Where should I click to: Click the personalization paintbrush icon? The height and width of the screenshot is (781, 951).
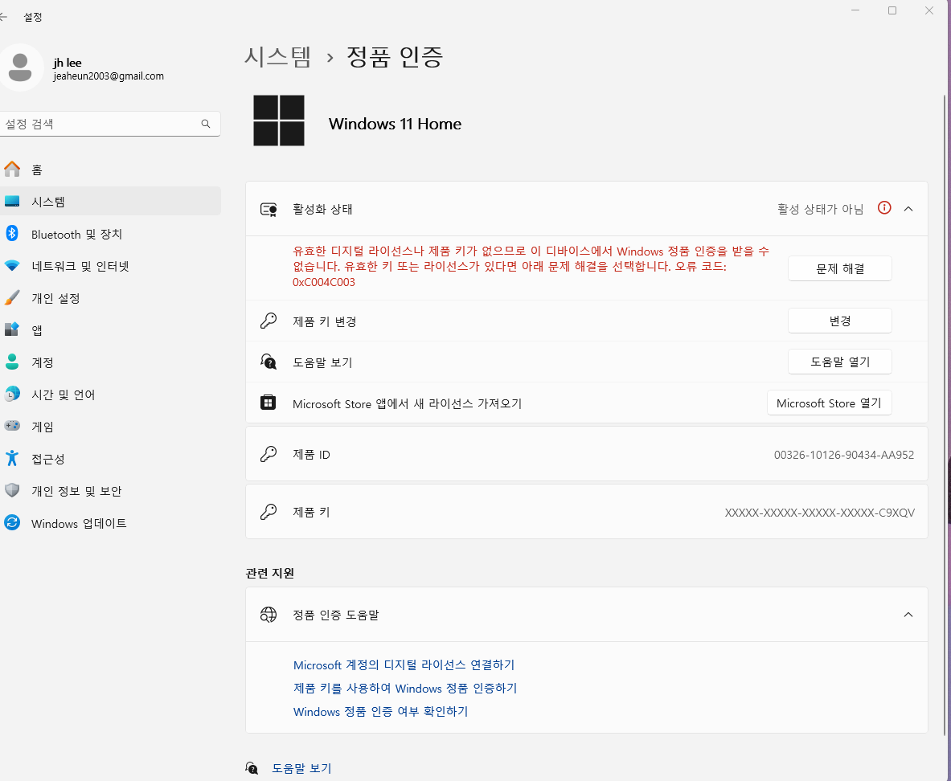click(x=12, y=298)
